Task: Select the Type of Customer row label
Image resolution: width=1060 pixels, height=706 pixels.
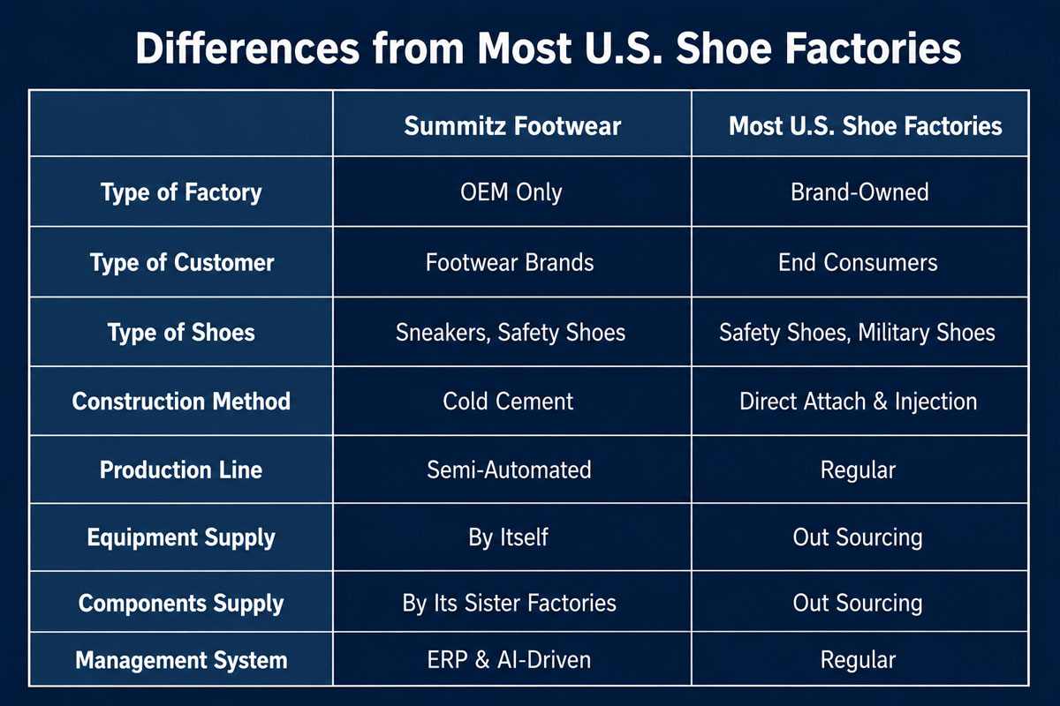Action: tap(182, 262)
